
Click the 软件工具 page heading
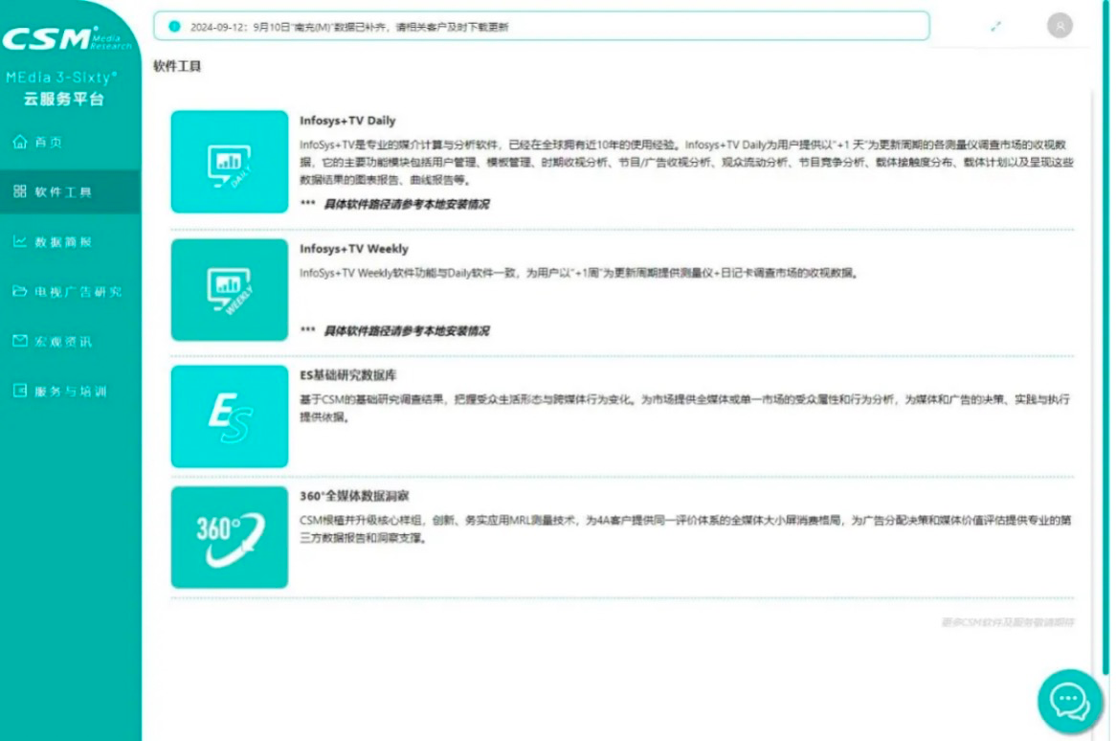(x=177, y=66)
